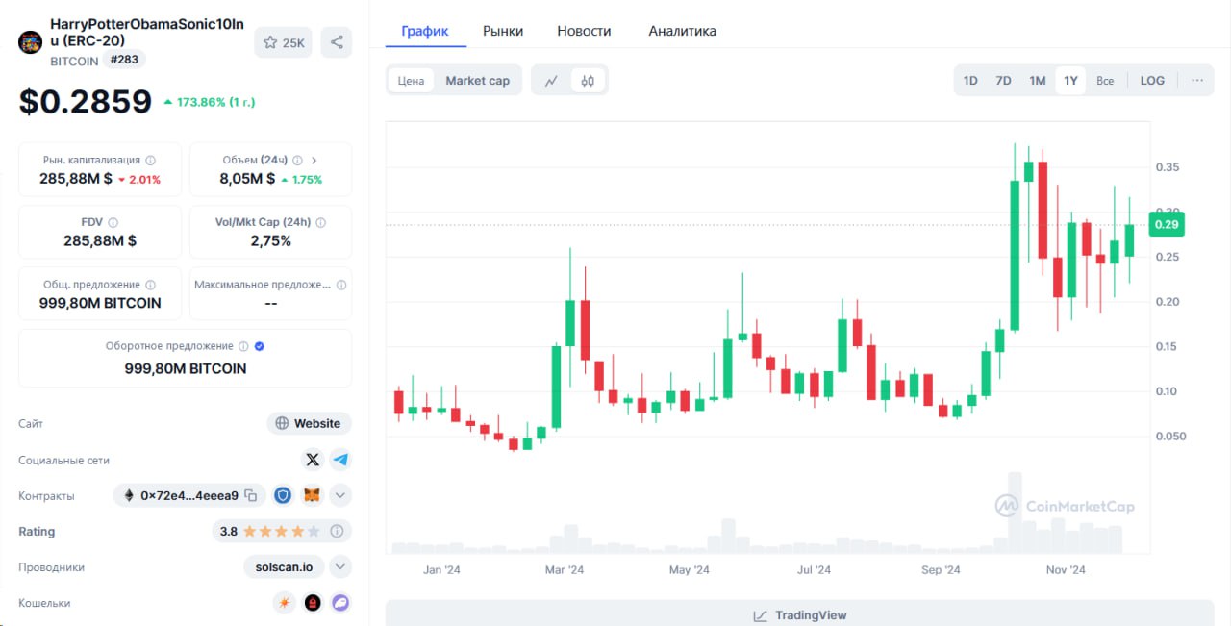
Task: Expand the explorers dropdown chevron
Action: click(x=341, y=566)
